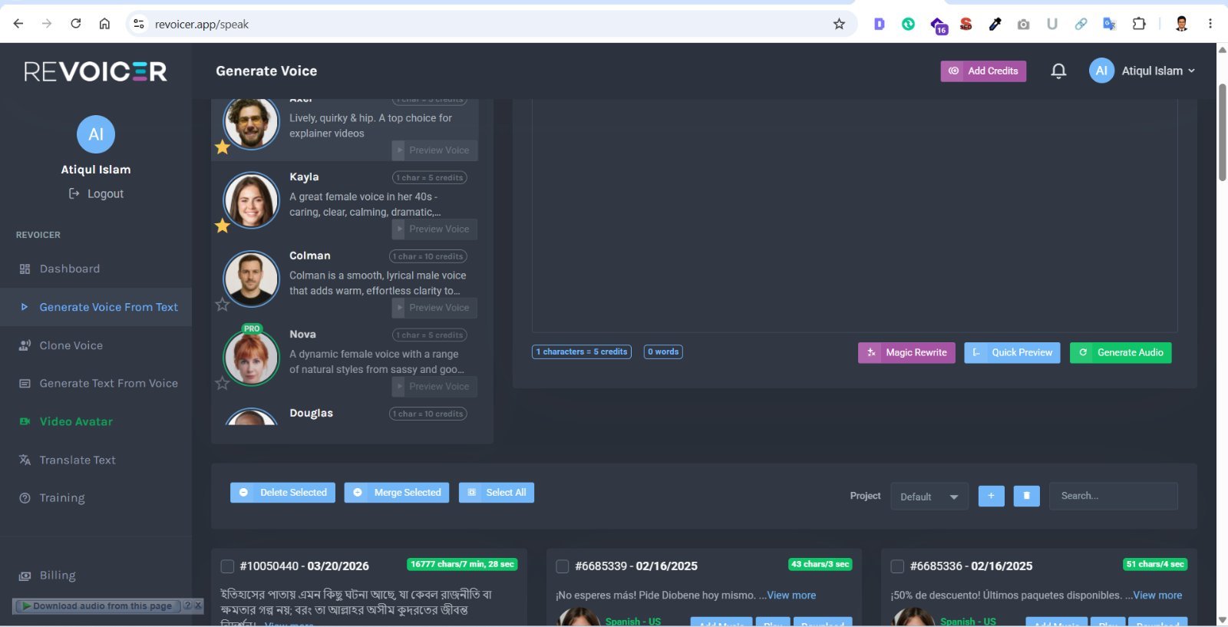
Task: Click the AI profile avatar in header
Action: [x=1101, y=71]
